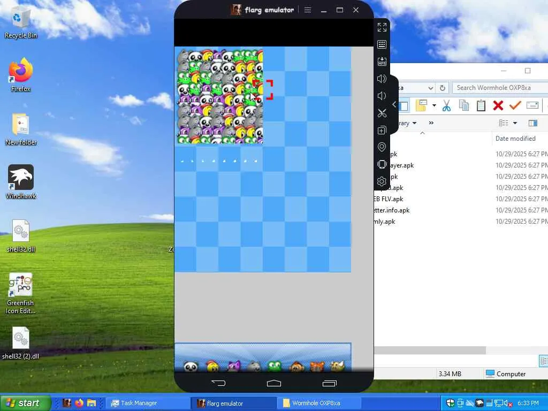The width and height of the screenshot is (548, 411).
Task: Open the multi-instance plus icon
Action: [x=382, y=131]
